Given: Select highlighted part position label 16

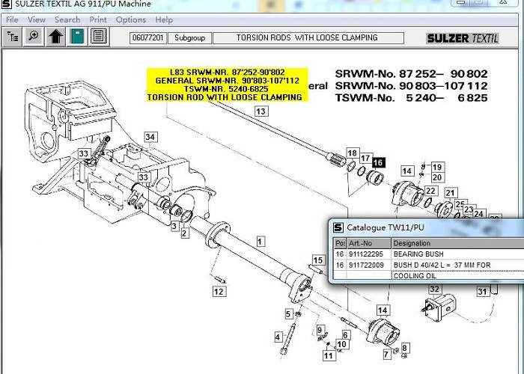Looking at the screenshot, I should click(378, 162).
